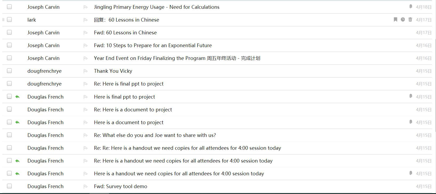436x194 pixels.
Task: Select checkbox for '10 Steps to Prepare' email
Action: tap(9, 45)
